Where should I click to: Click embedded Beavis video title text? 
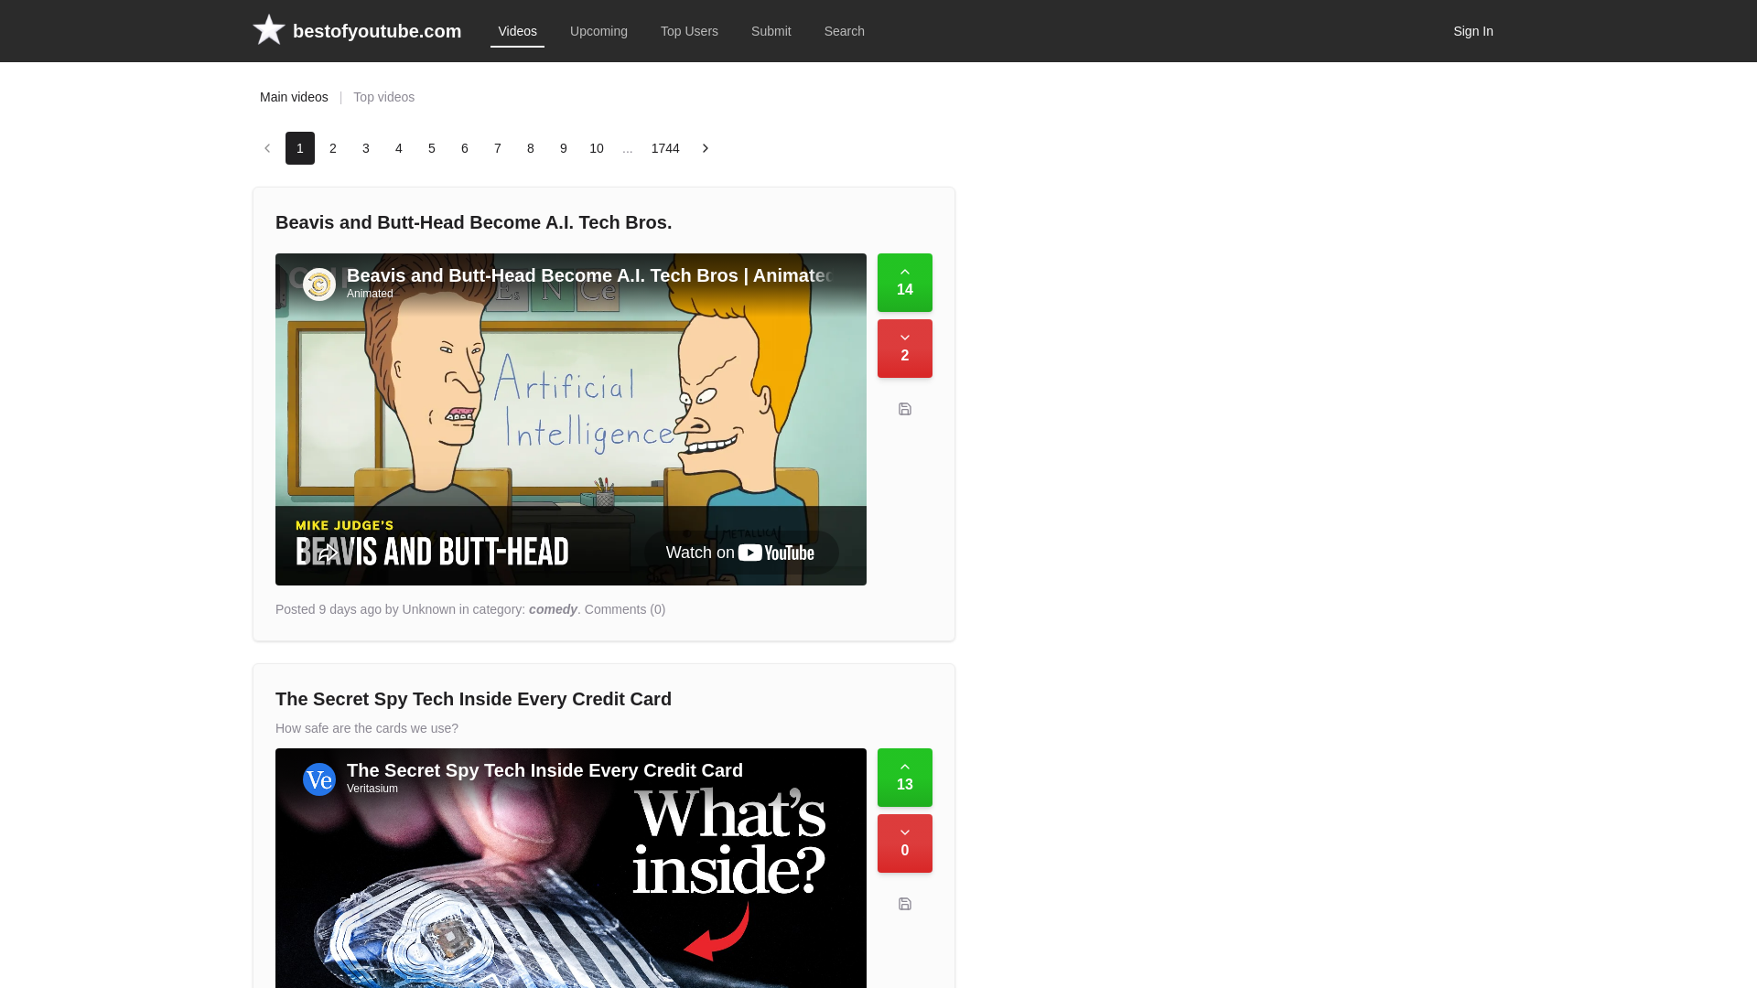[590, 275]
